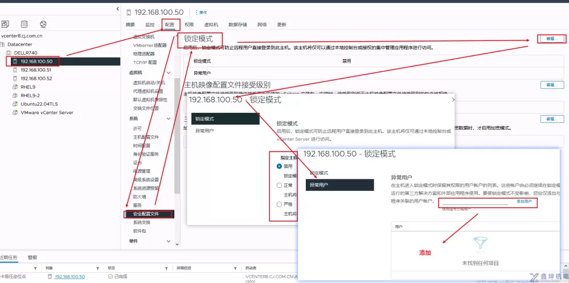569x283 pixels.
Task: Select vcenter8.cj.com.cn in inventory tree
Action: coord(22,36)
